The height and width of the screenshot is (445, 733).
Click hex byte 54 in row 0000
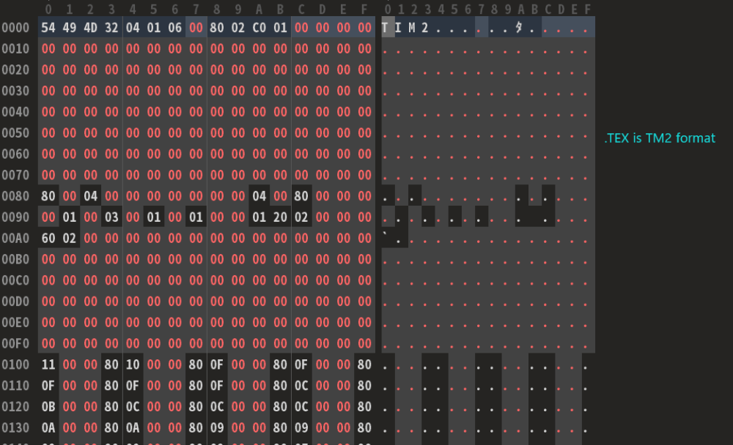click(48, 28)
